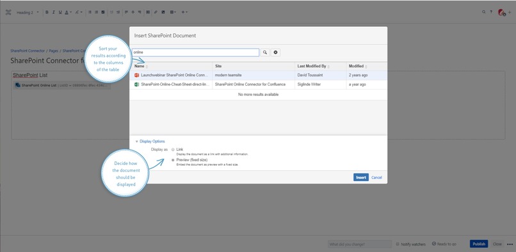Collapse the Display Options section
This screenshot has width=516, height=252.
[150, 141]
